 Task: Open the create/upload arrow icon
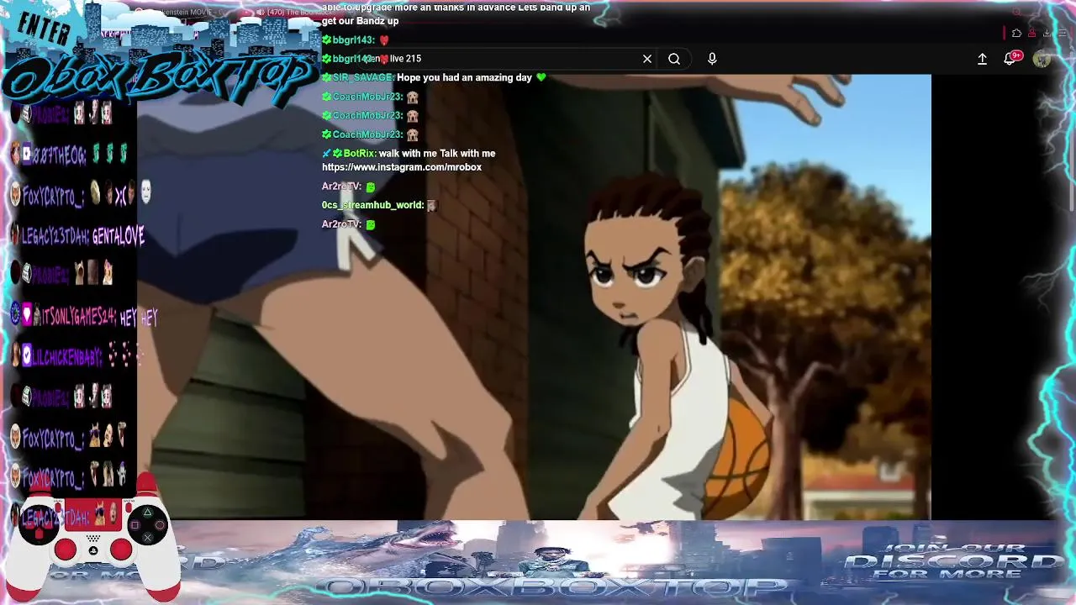click(982, 59)
